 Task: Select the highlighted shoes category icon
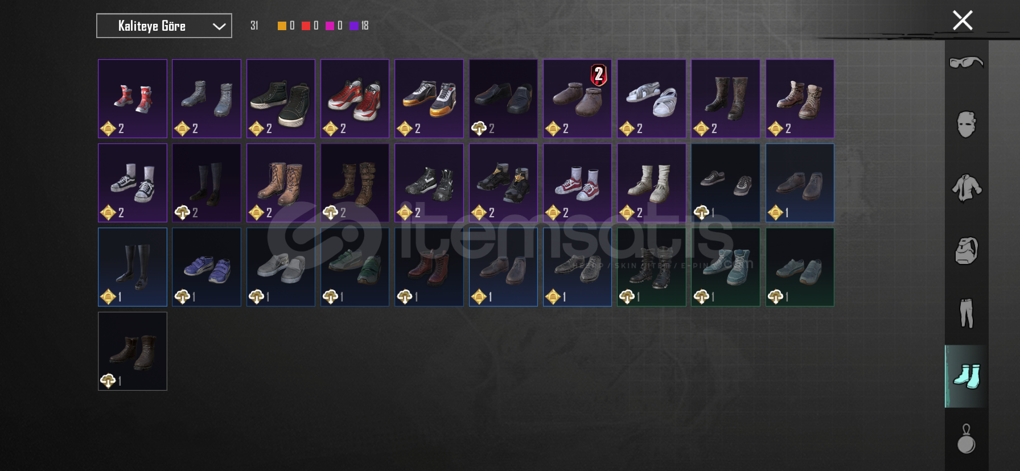coord(966,376)
